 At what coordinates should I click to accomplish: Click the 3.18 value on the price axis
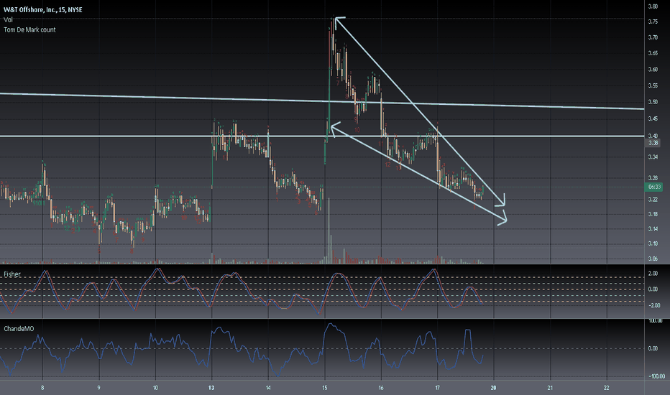click(653, 214)
